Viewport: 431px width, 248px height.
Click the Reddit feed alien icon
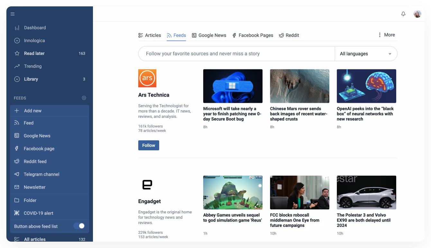17,161
